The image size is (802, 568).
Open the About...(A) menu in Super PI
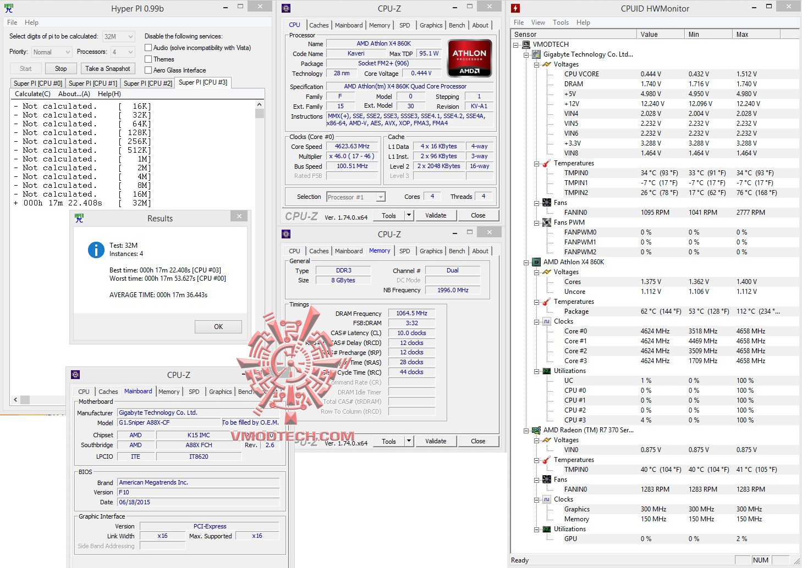[74, 94]
